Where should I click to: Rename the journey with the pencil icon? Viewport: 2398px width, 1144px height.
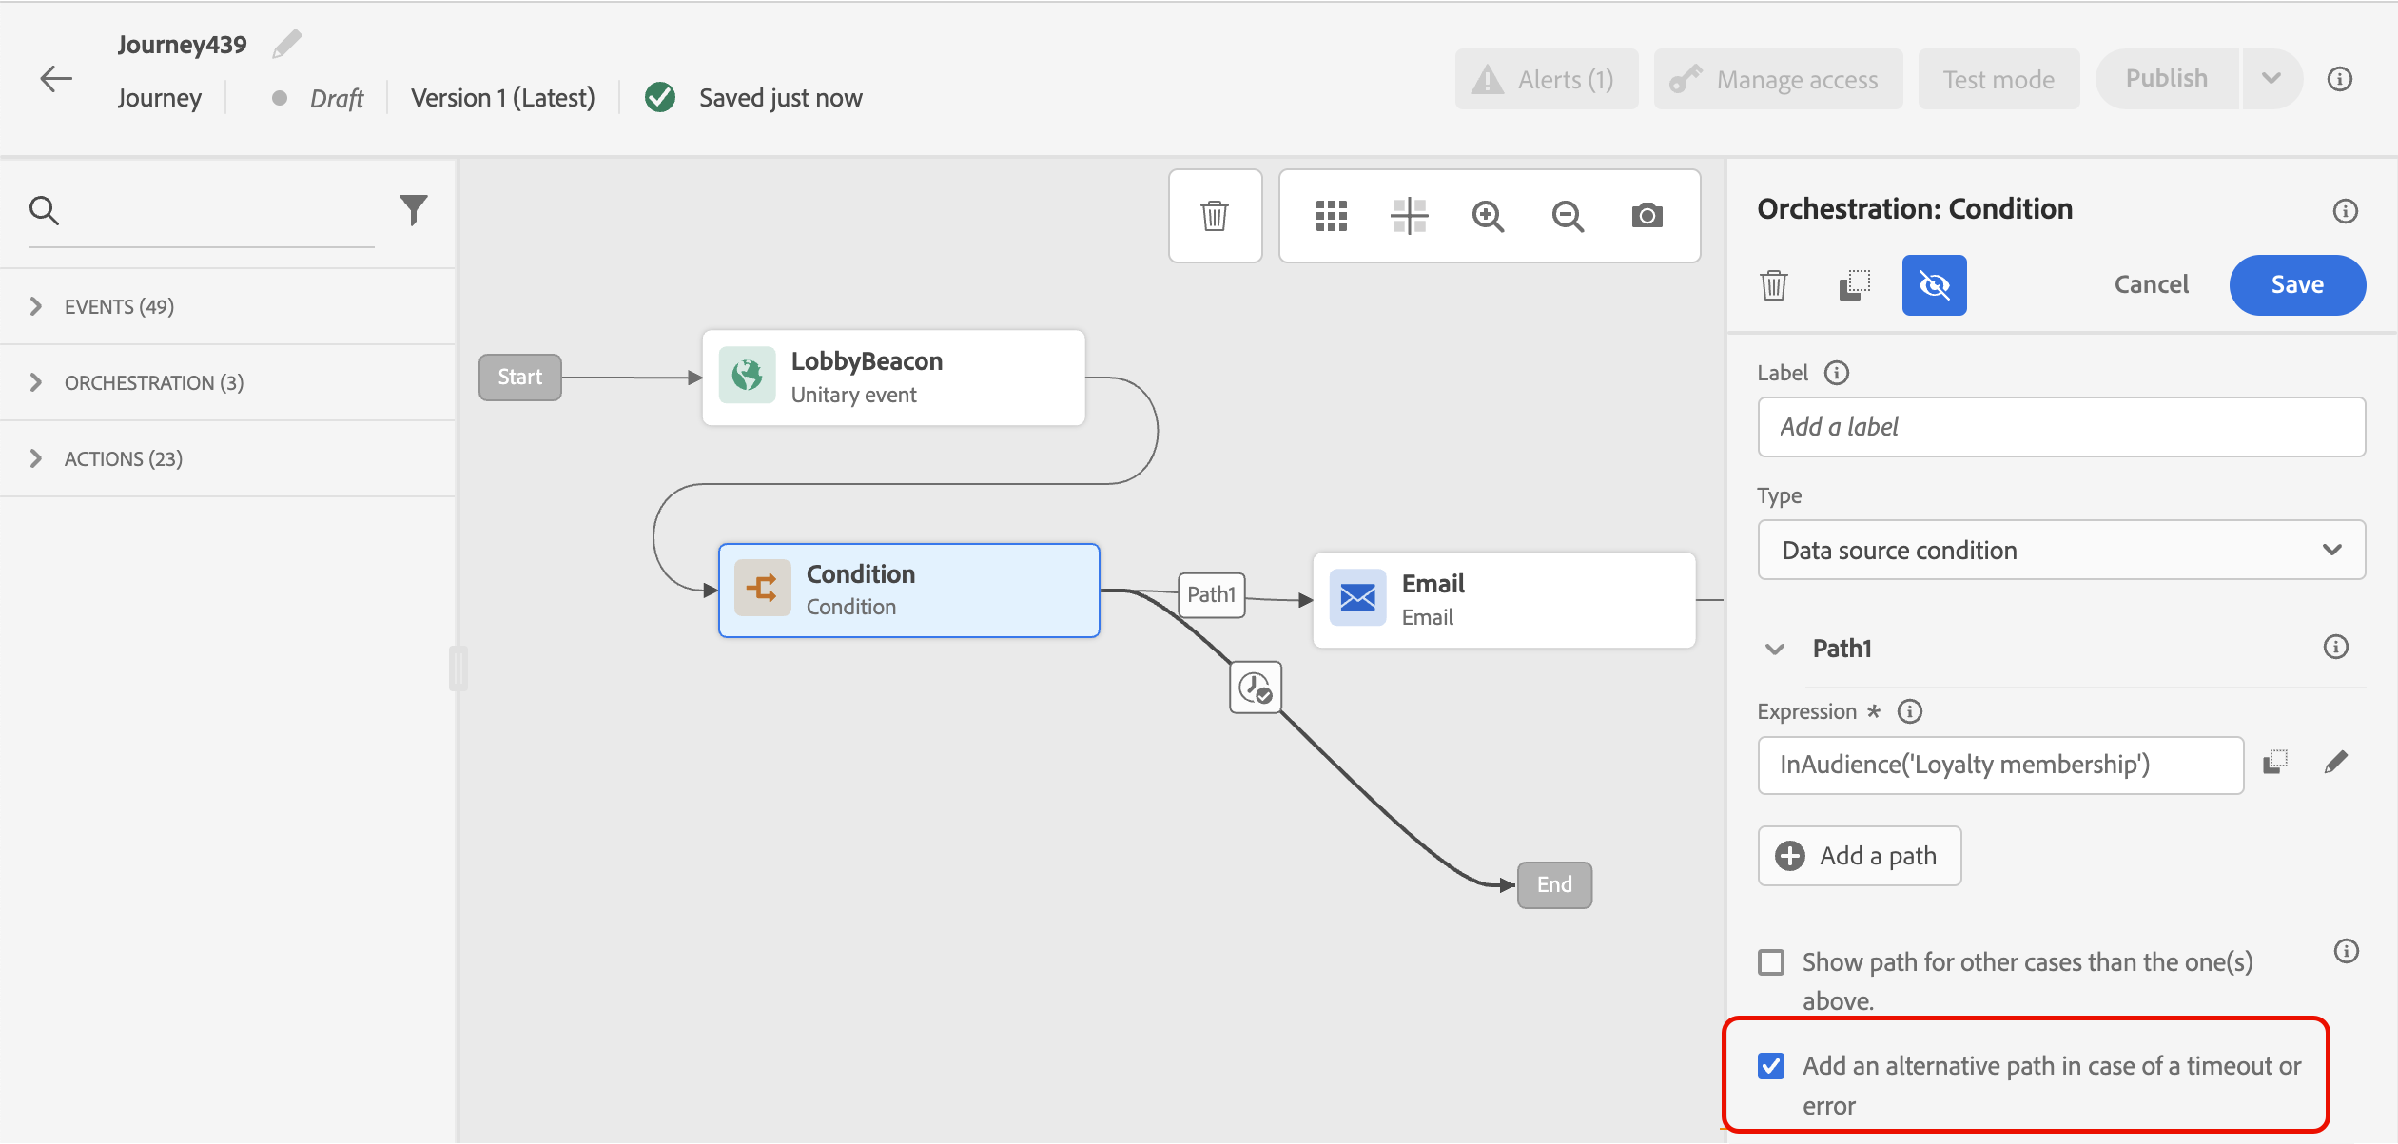tap(286, 44)
